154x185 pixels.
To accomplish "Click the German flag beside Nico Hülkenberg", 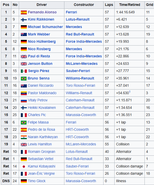I will (x=24, y=42).
